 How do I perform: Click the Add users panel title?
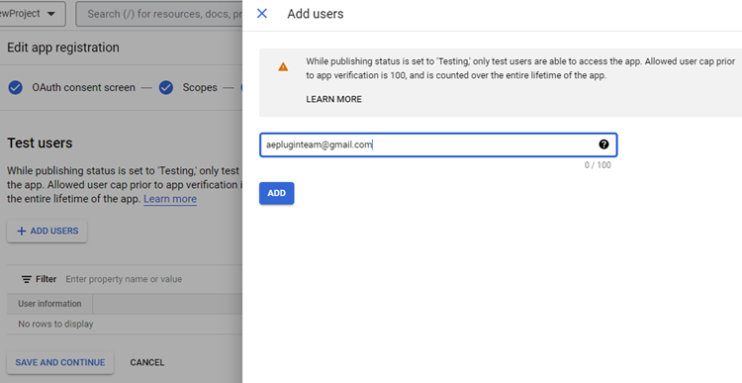pos(316,14)
